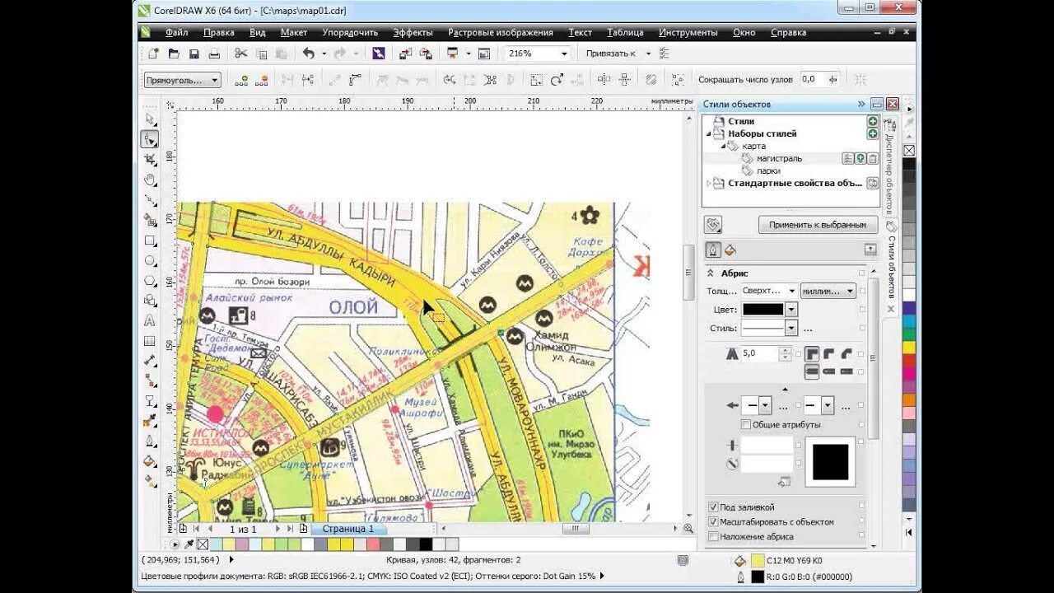Open the Файл menu
The height and width of the screenshot is (593, 1054).
(x=176, y=33)
